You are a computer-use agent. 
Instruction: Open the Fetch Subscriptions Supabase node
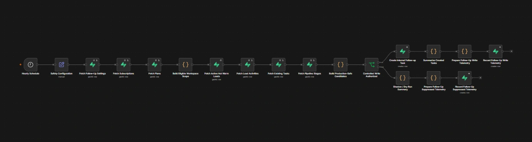[x=123, y=64]
